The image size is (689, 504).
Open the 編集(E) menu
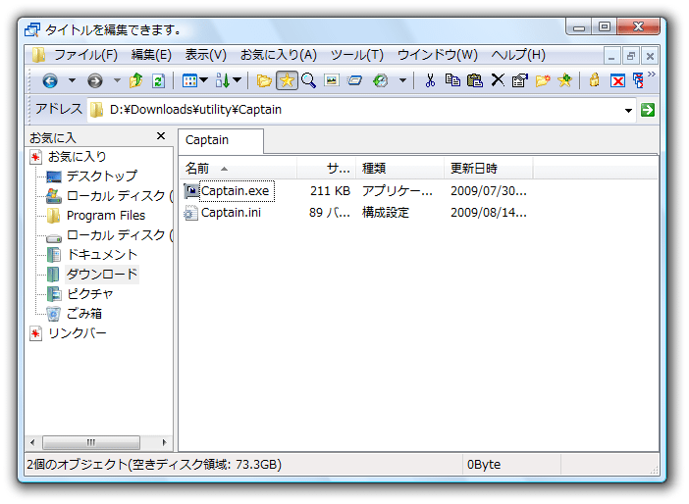coord(151,55)
